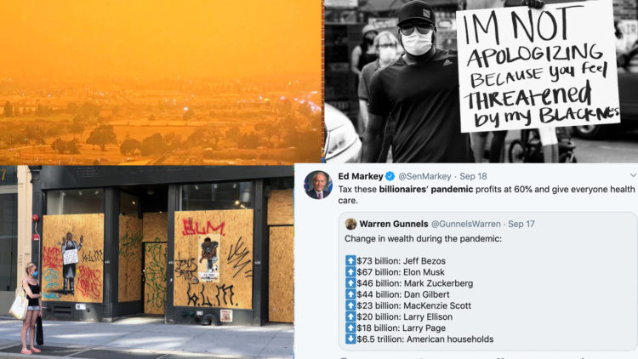
Task: Click the blue verified badge beside Ed Markey
Action: (390, 176)
